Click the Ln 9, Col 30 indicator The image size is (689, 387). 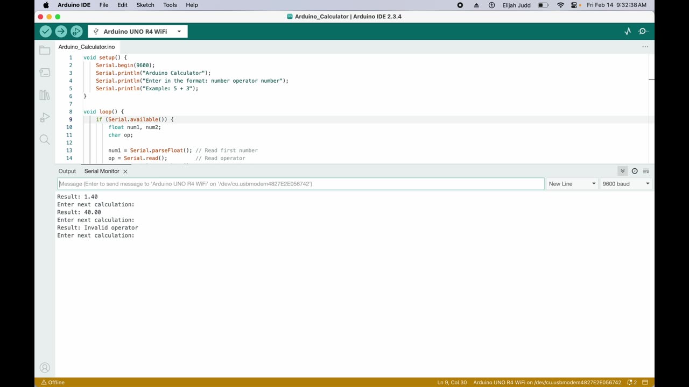[452, 382]
